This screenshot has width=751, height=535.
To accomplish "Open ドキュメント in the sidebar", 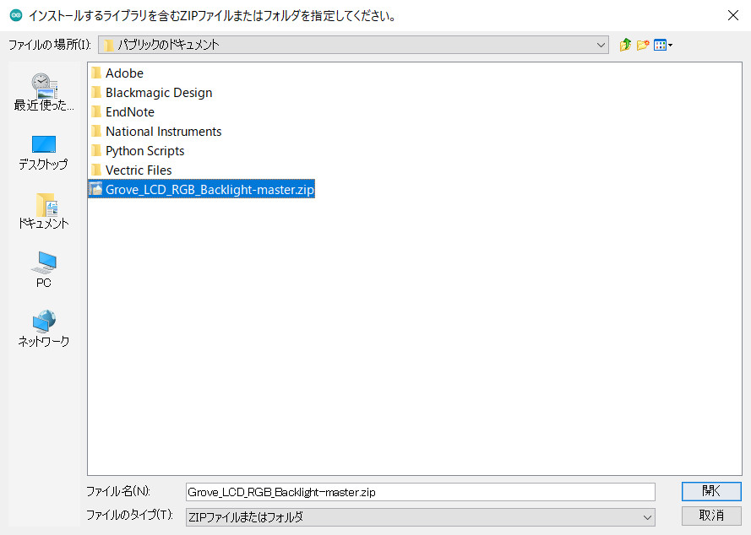I will [x=43, y=211].
